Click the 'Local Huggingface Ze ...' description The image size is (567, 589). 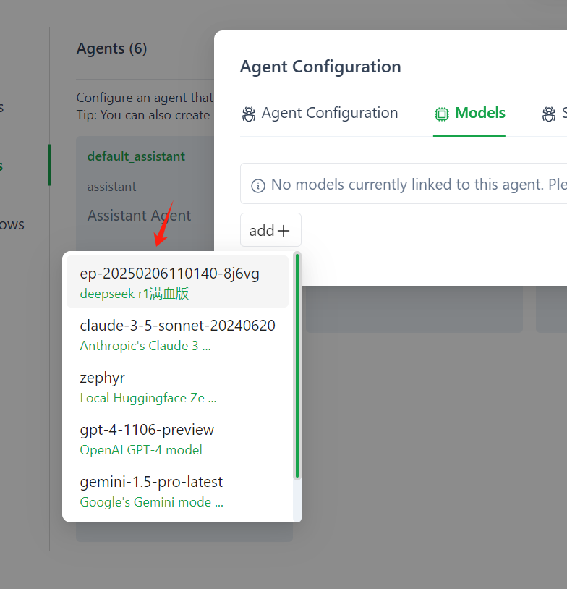[148, 398]
